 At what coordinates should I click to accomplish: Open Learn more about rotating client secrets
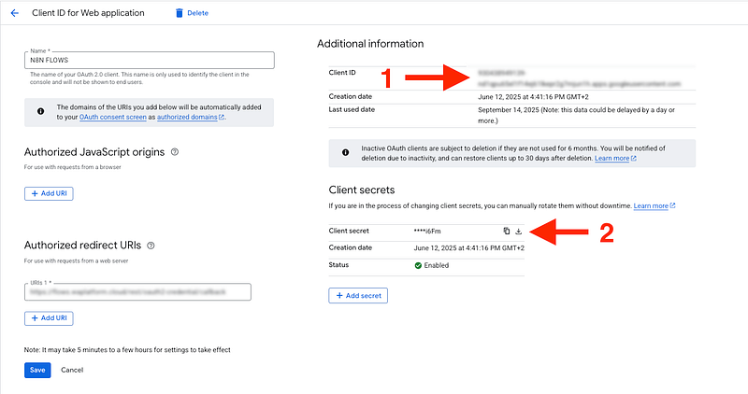coord(654,204)
